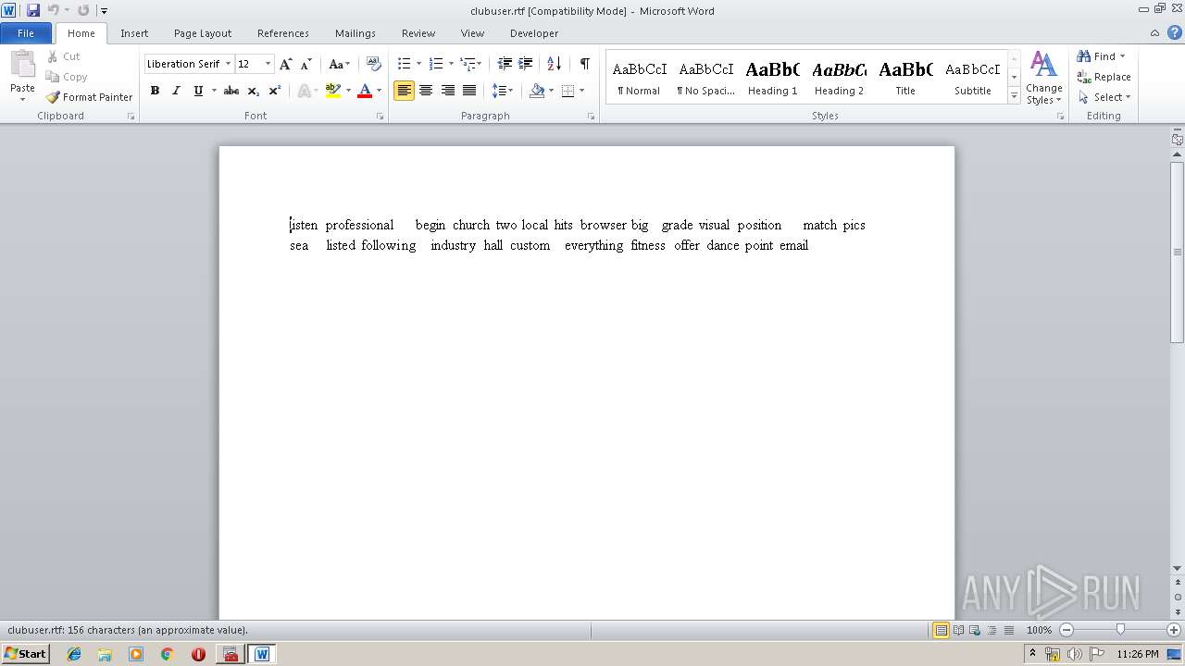Switch to Web Layout view in status bar
The height and width of the screenshot is (666, 1185).
(x=975, y=630)
